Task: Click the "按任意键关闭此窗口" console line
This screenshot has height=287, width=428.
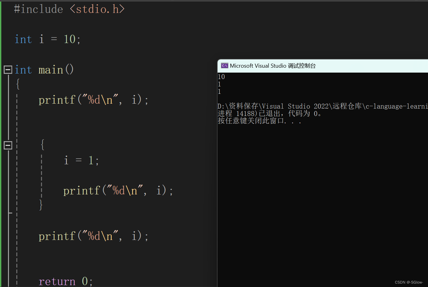Action: 260,121
